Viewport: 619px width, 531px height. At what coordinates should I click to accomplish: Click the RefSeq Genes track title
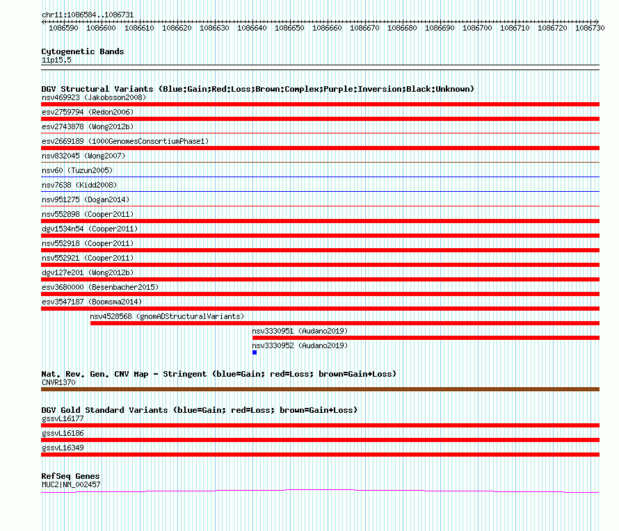coord(70,476)
